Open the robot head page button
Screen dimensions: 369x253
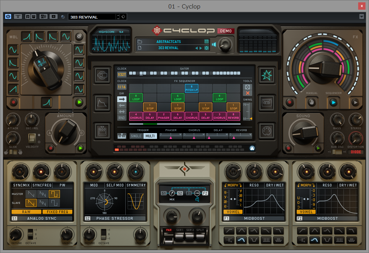102,75
